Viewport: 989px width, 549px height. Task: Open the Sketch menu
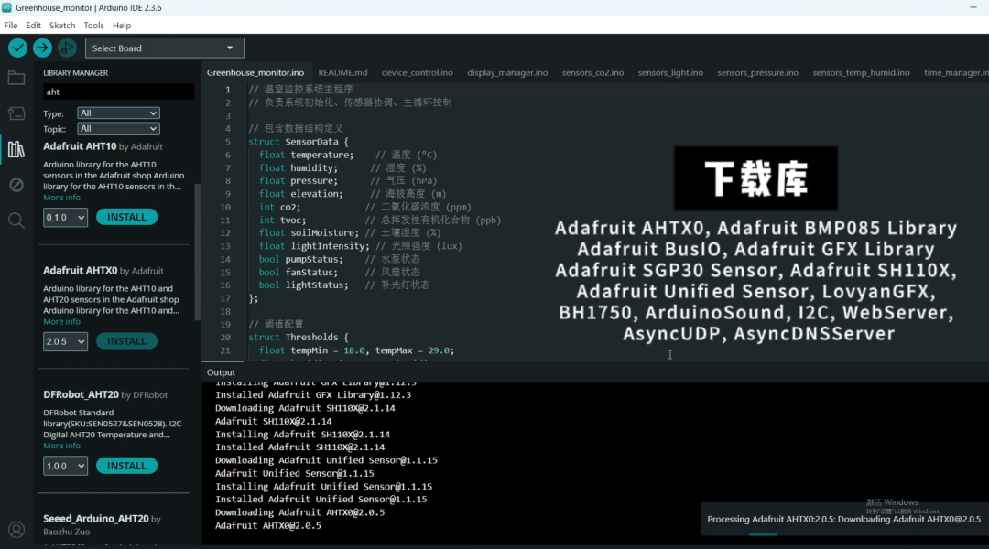(x=62, y=26)
